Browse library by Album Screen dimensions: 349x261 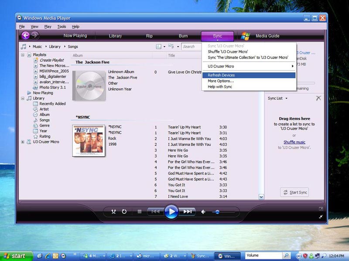click(44, 114)
